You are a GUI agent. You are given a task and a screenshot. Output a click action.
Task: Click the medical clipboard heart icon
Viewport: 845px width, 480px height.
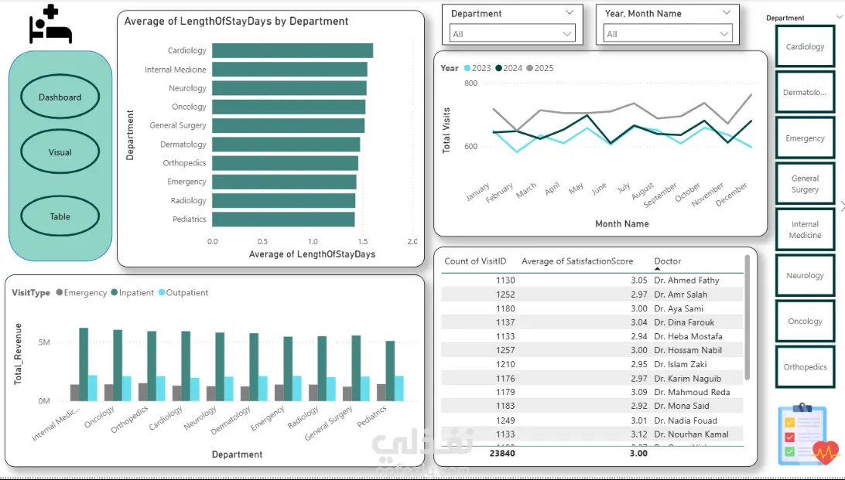click(x=809, y=435)
